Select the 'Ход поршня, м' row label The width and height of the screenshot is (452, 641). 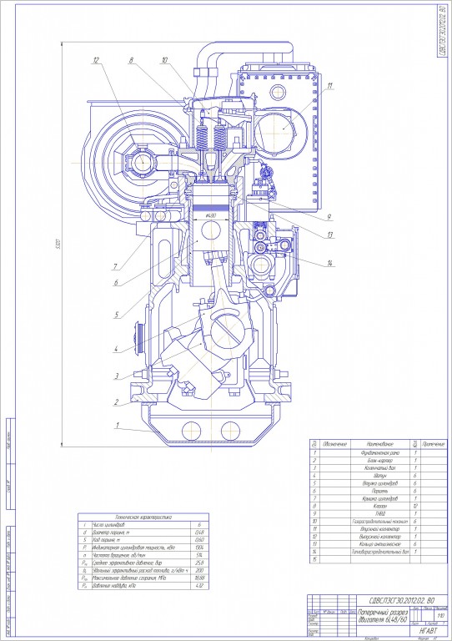point(106,540)
